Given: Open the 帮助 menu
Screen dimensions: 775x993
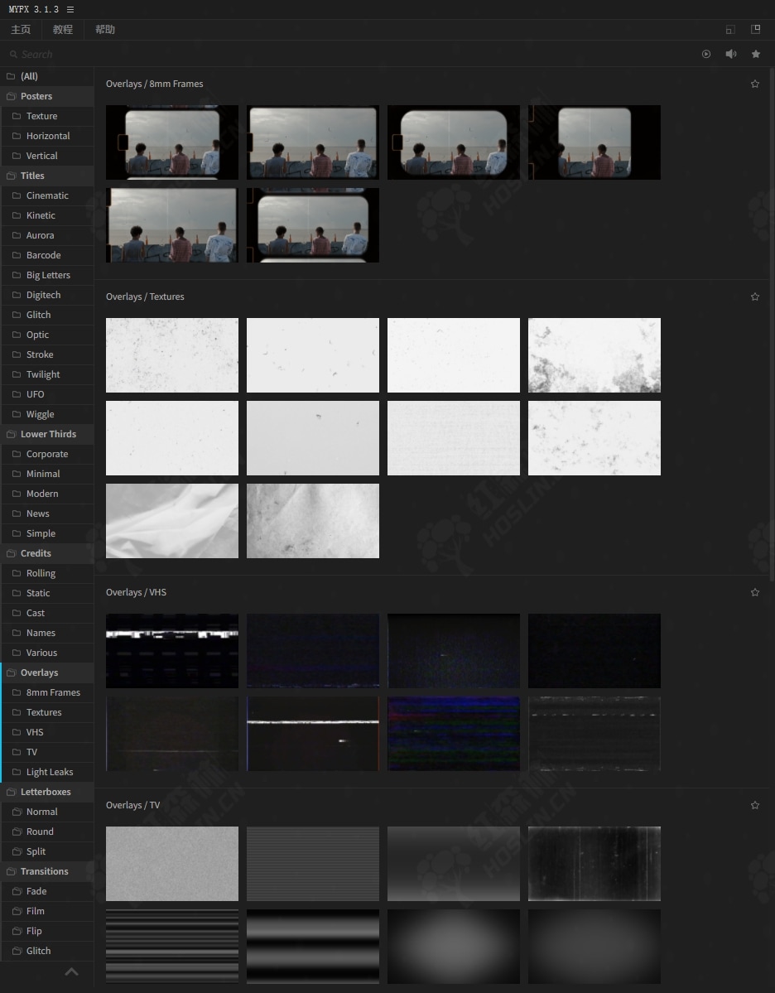Looking at the screenshot, I should (105, 30).
